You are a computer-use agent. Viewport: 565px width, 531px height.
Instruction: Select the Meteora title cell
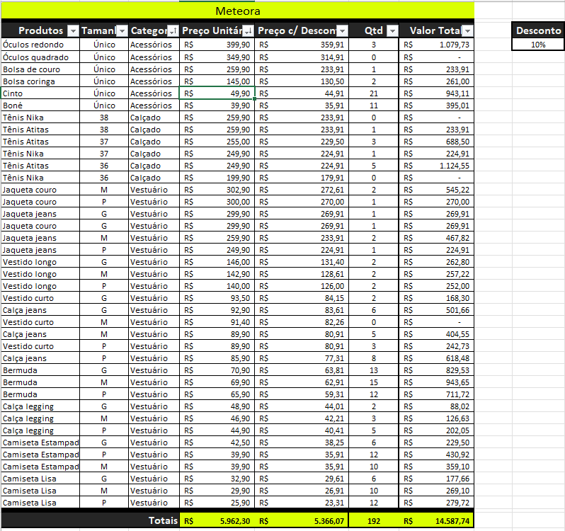[x=238, y=11]
